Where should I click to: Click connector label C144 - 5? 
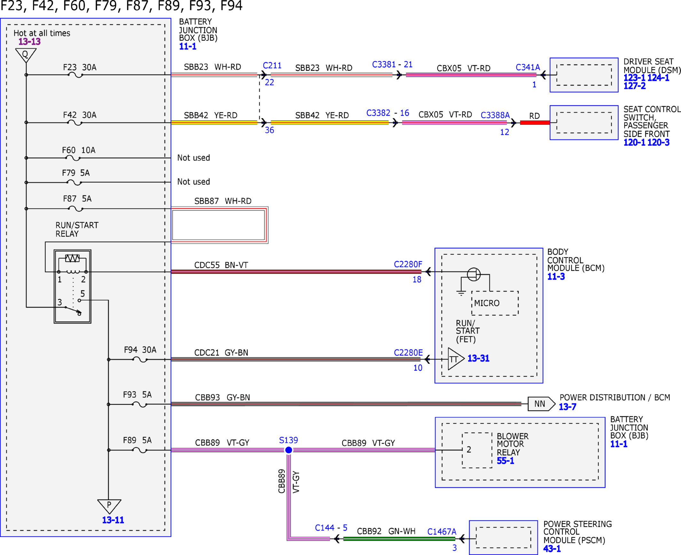point(331,528)
